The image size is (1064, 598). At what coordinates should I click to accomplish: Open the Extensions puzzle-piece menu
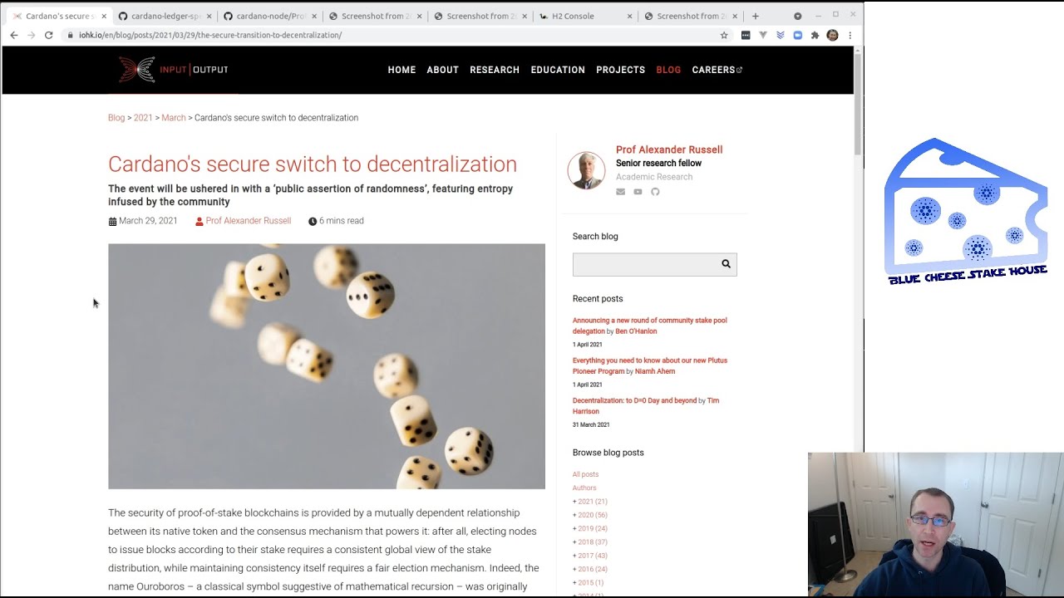(815, 35)
